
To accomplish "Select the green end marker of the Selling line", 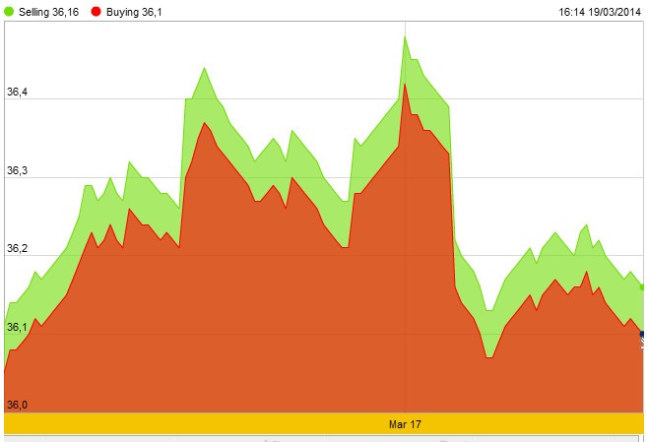I will click(643, 287).
